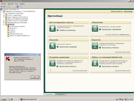Open Просмотреть объекты under Файлы с отложенной обработкой
Image resolution: width=134 pixels, height=101 pixels.
point(110,67)
